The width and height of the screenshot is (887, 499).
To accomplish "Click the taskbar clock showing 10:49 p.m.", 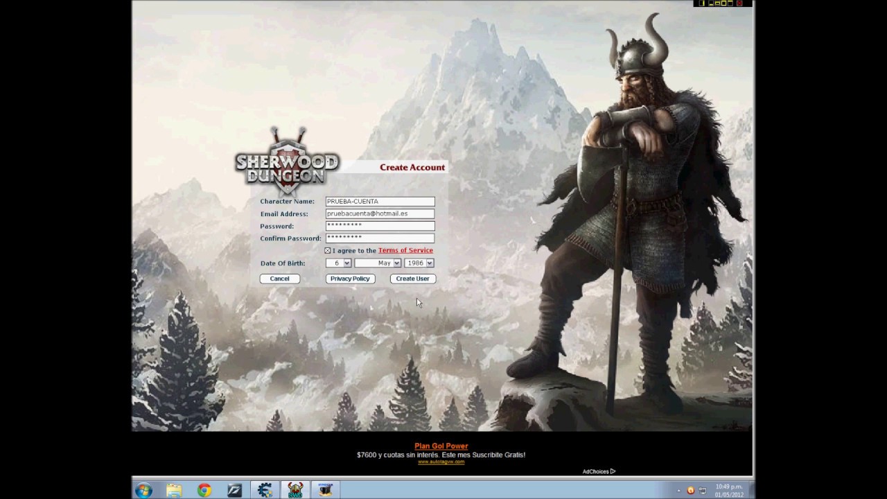I will (729, 491).
